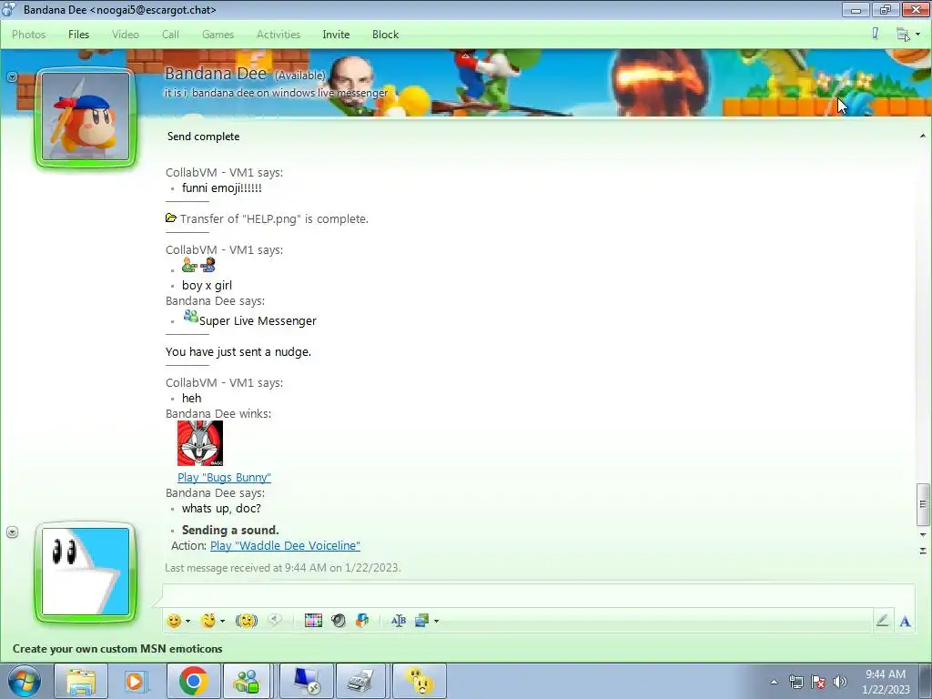Click the scrollbar up arrow

[x=923, y=137]
